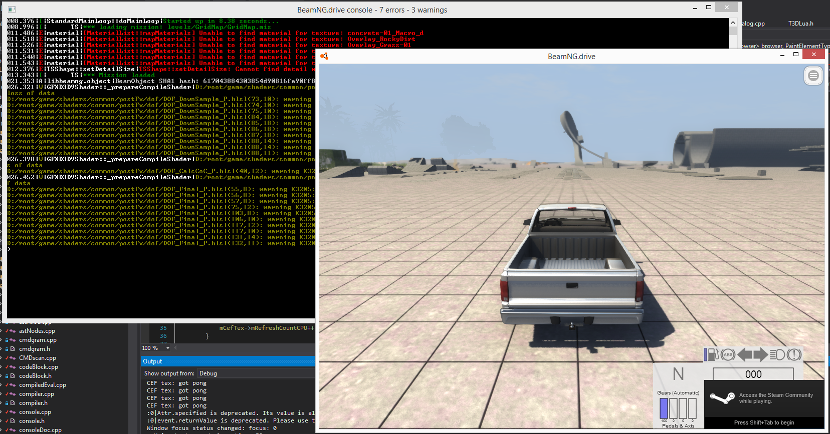The image size is (830, 434).
Task: Click the Press Shift+Tab to begin text
Action: click(x=764, y=422)
